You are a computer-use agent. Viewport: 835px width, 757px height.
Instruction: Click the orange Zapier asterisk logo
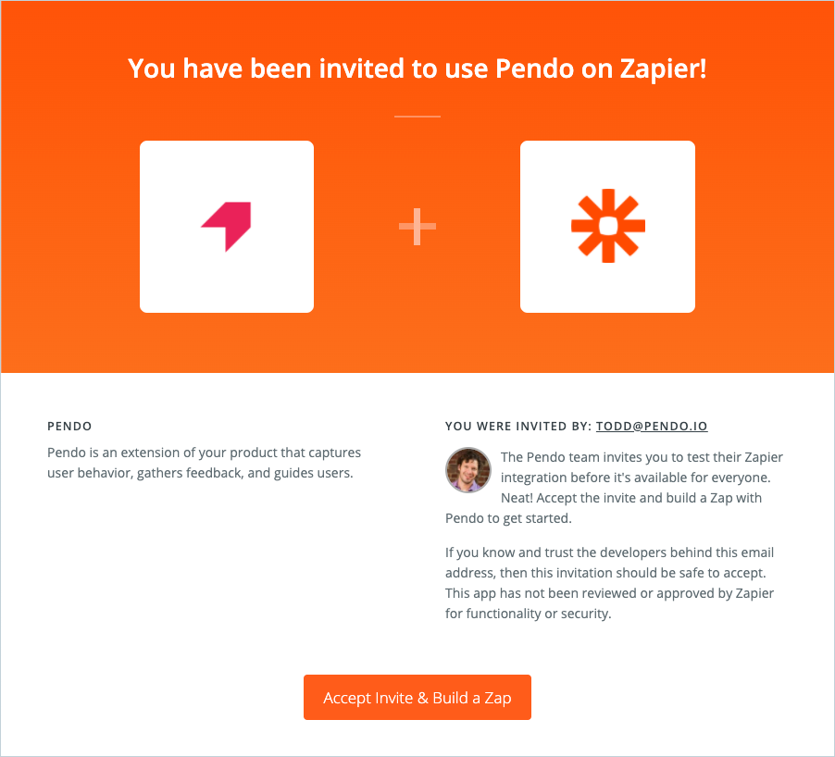pyautogui.click(x=607, y=226)
